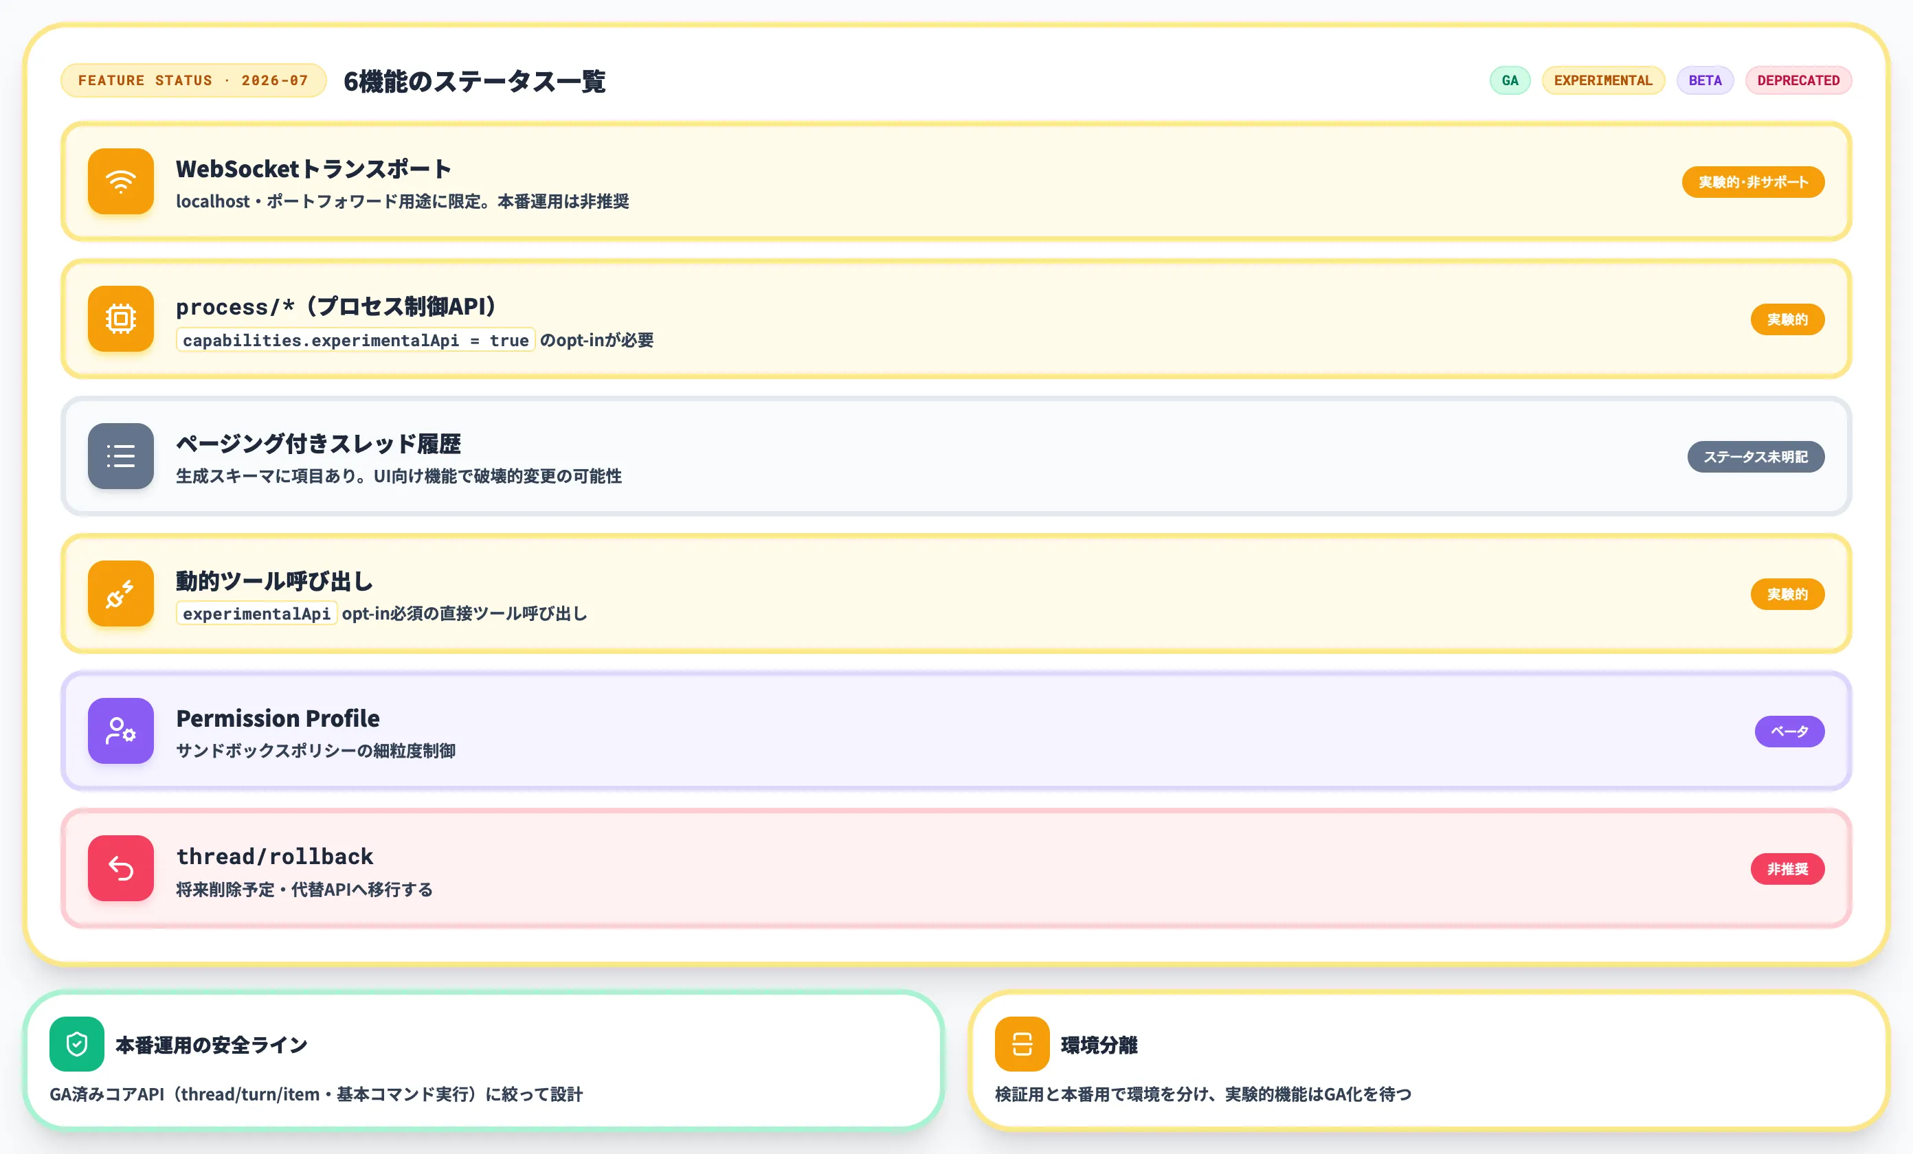Click the localhost・ポートフォワード description text

click(402, 202)
